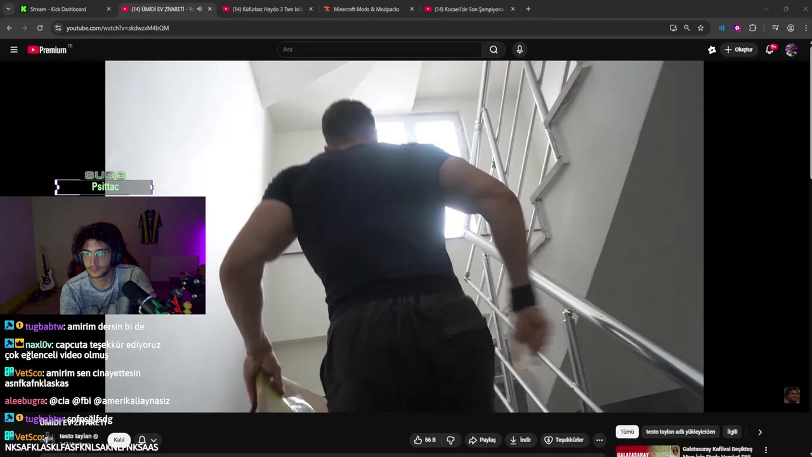Send thanks with Teşekkürler button

[x=564, y=440]
